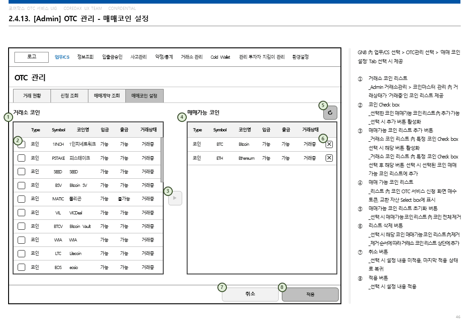Check the VIL coin checkbox
Viewport: 469px width, 325px height.
21,213
